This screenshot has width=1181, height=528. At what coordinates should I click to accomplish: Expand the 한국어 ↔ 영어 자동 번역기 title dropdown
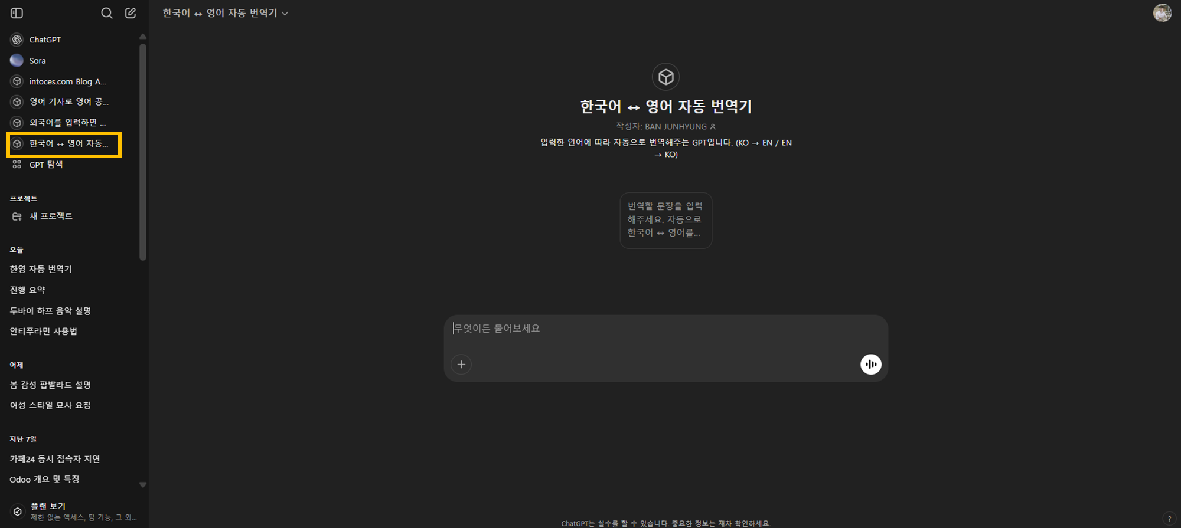click(226, 13)
